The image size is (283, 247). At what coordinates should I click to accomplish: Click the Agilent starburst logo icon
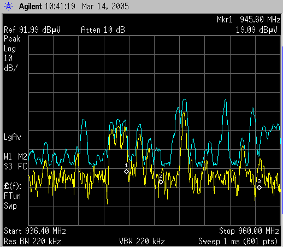(x=8, y=7)
